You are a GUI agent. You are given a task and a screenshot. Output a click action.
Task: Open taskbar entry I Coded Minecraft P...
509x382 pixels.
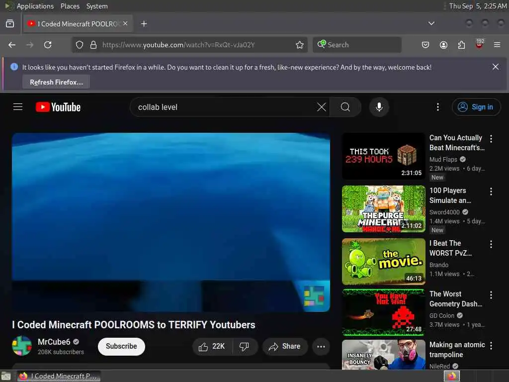[59, 376]
